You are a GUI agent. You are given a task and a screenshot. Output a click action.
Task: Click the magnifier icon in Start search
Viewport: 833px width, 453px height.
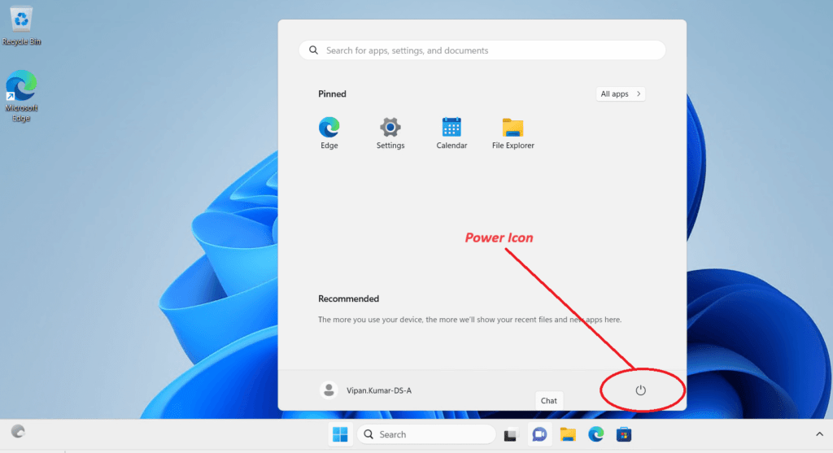pyautogui.click(x=313, y=50)
